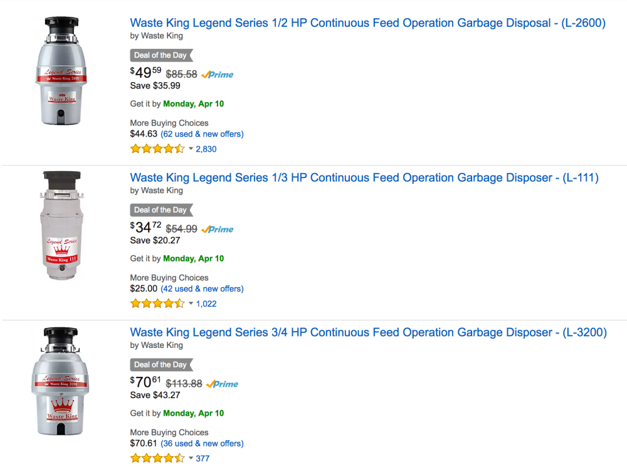The width and height of the screenshot is (627, 469).
Task: Click the star rating for L-111 disposer
Action: pos(157,304)
